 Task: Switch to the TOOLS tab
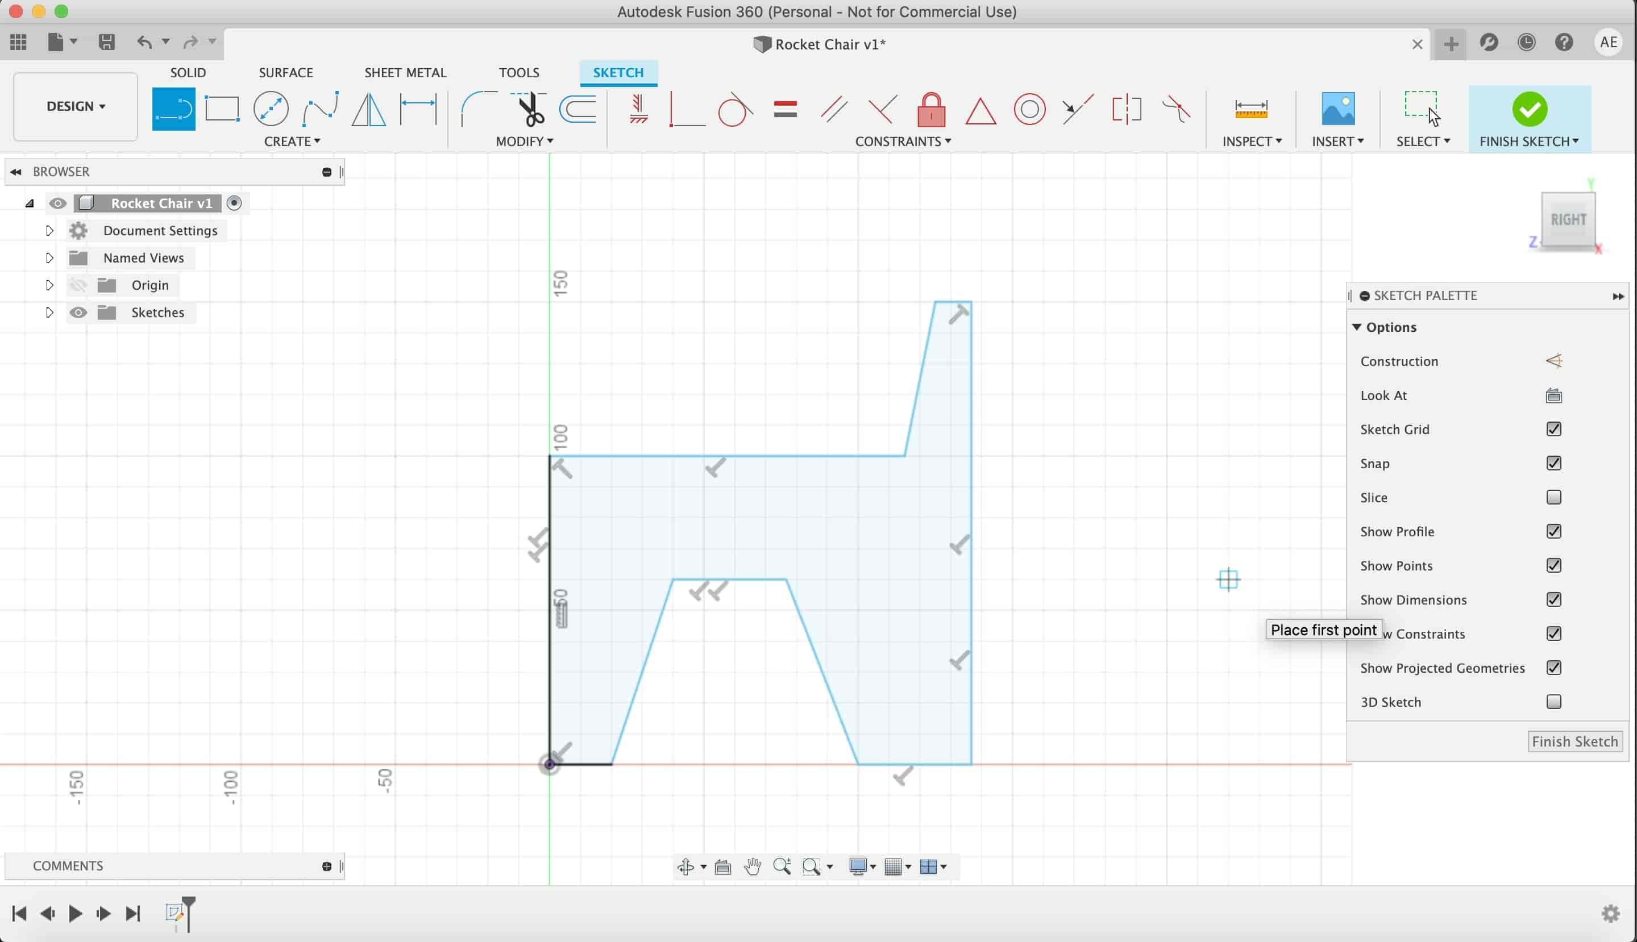pos(518,73)
